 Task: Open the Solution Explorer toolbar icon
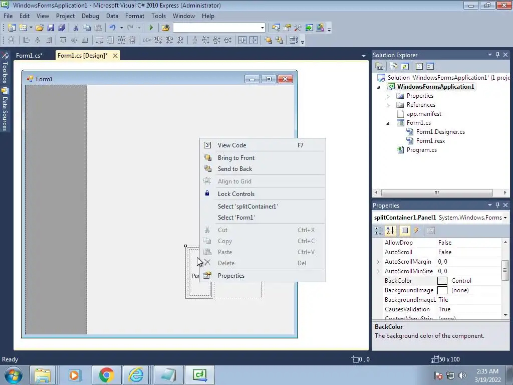coord(276,28)
